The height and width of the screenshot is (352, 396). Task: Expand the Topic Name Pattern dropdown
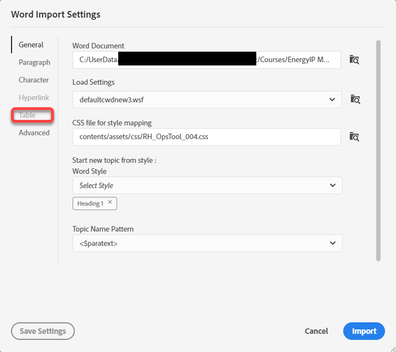point(207,243)
